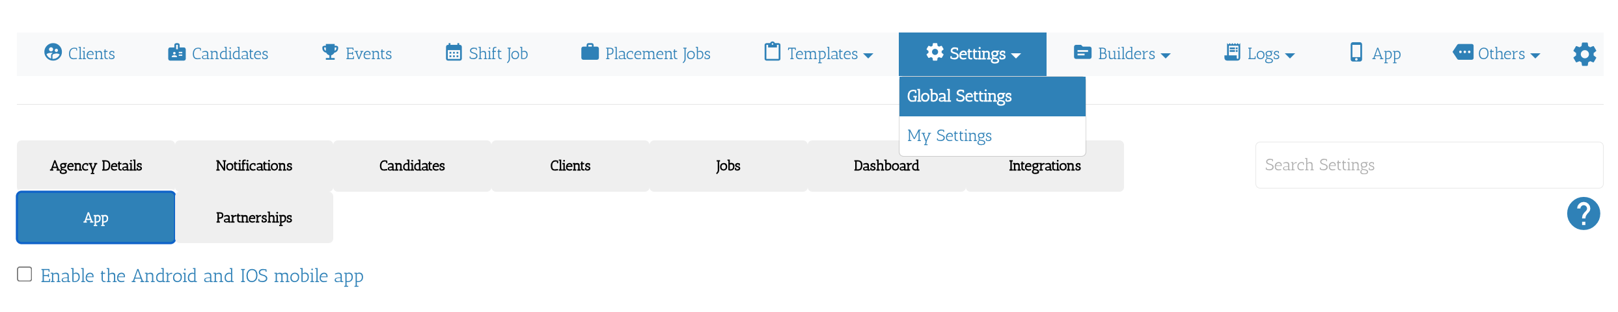Image resolution: width=1618 pixels, height=312 pixels.
Task: Click the Placement Jobs briefcase icon
Action: 590,52
